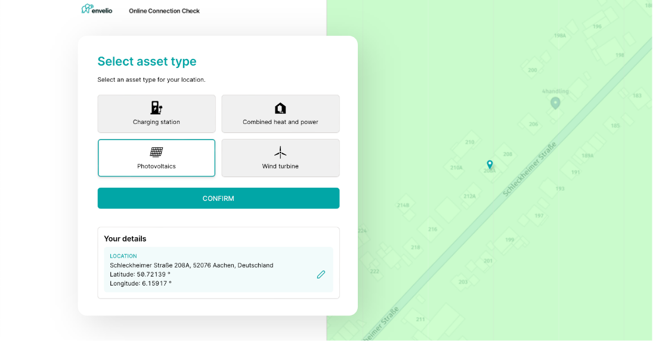653x341 pixels.
Task: Click building 206 on the map
Action: pos(534,124)
